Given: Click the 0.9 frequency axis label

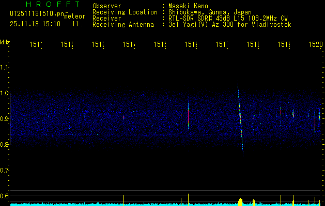Looking at the screenshot, I should pyautogui.click(x=5, y=119).
